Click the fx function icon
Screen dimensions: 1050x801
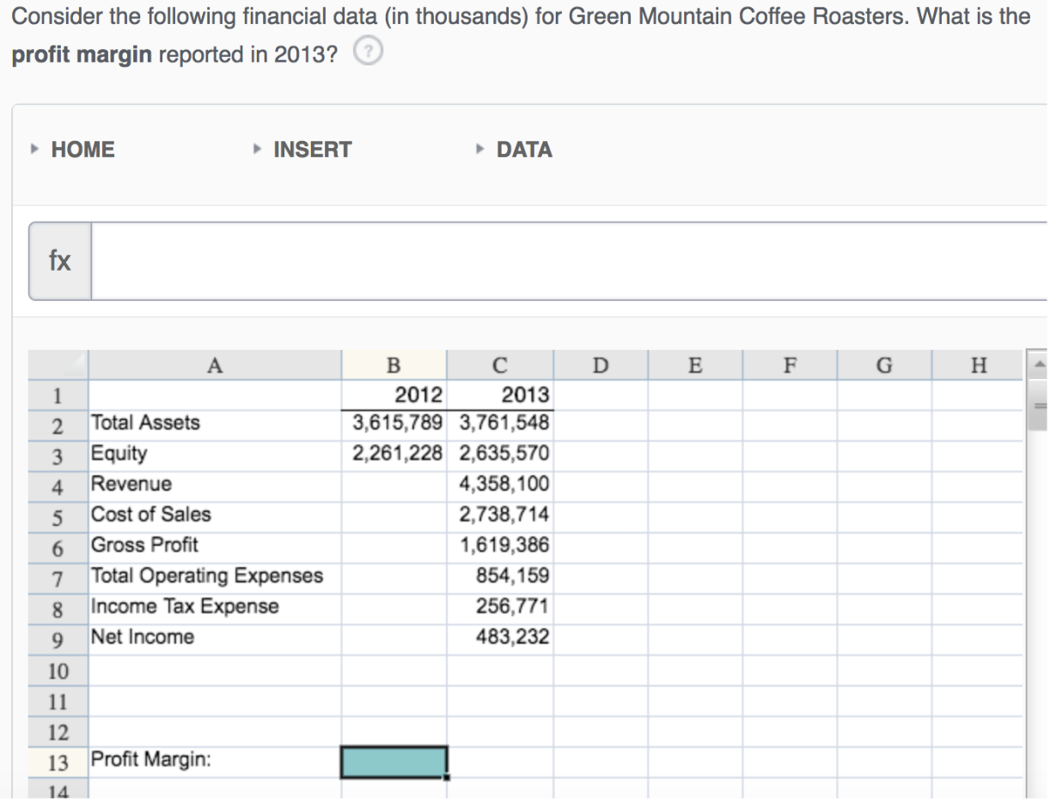point(60,261)
